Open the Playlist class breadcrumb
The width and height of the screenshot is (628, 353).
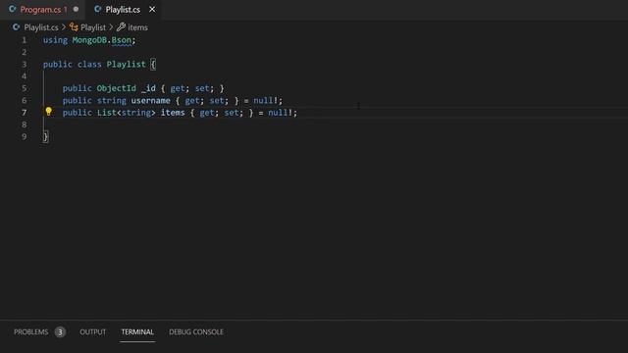(93, 27)
